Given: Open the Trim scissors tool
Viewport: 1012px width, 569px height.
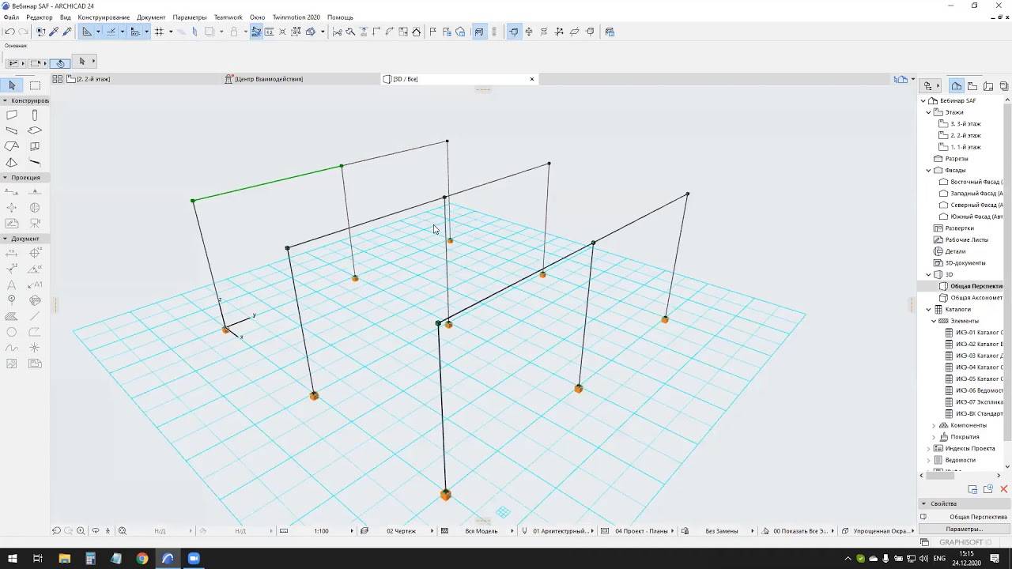Looking at the screenshot, I should point(338,32).
